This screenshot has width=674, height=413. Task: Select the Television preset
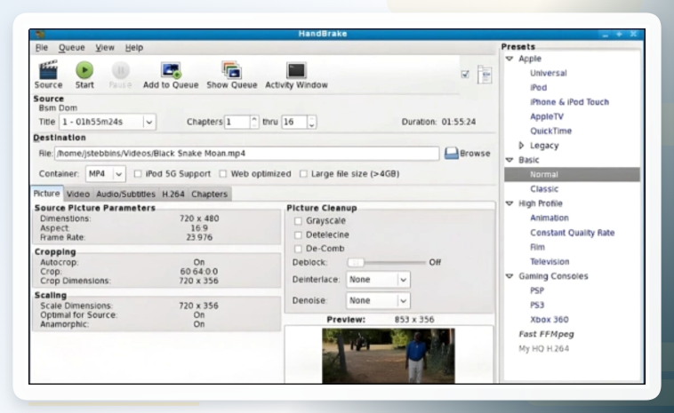coord(550,262)
